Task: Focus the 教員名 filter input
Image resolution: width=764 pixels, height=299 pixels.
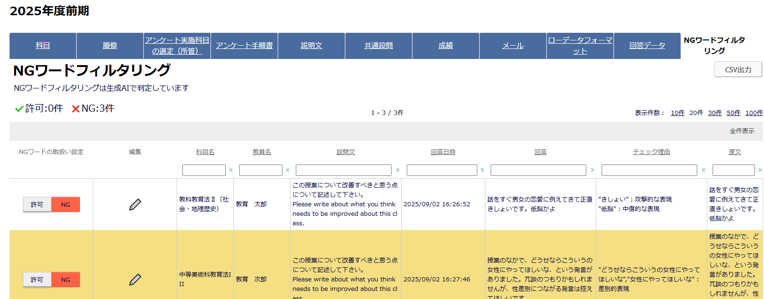Action: click(x=261, y=170)
